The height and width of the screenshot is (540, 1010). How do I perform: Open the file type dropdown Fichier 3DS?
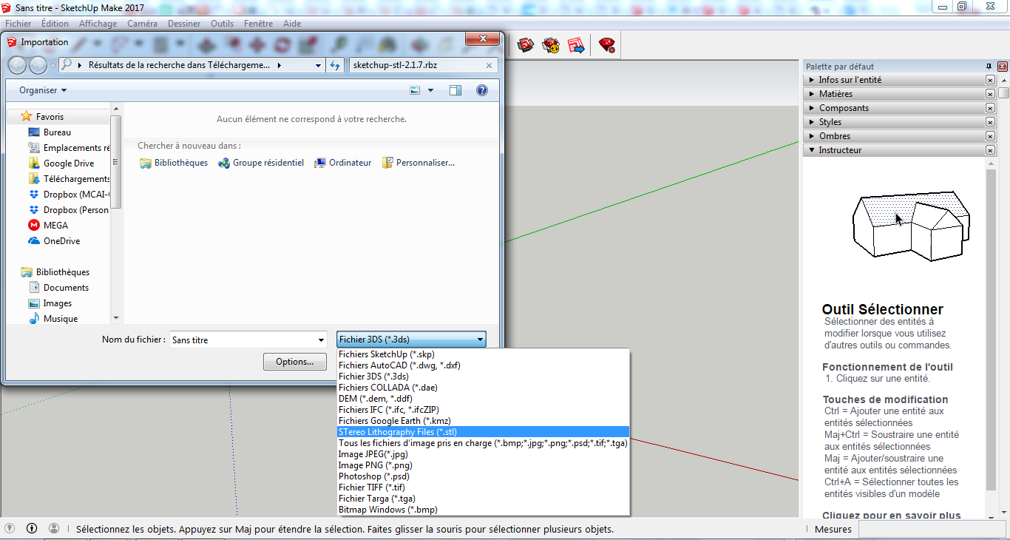tap(411, 340)
